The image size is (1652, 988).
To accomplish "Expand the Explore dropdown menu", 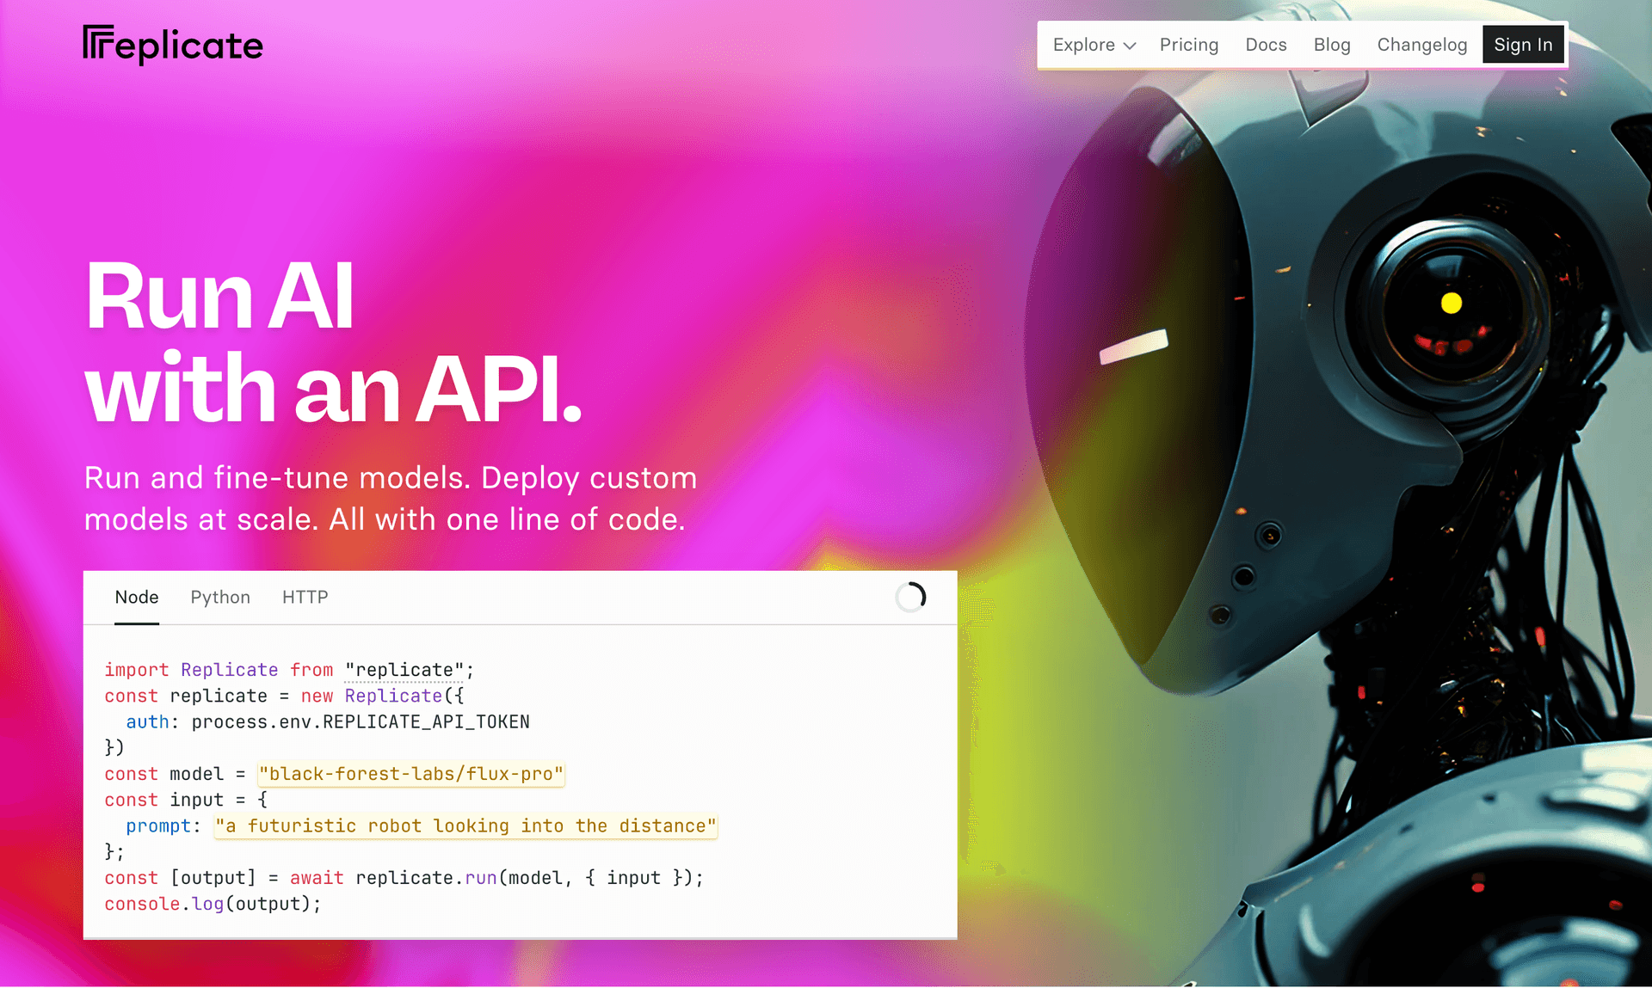I will point(1094,45).
